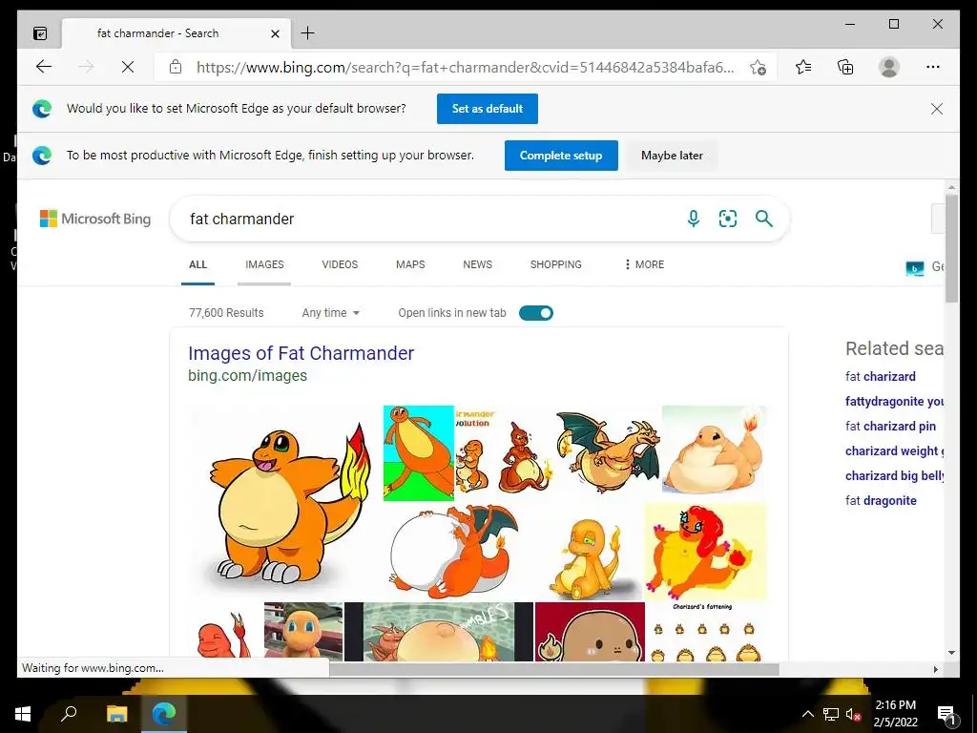The height and width of the screenshot is (733, 977).
Task: Go back using the browser back arrow
Action: (44, 67)
